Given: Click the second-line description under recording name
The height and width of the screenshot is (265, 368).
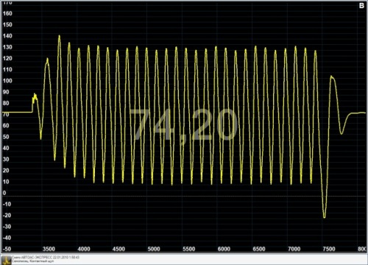Looking at the screenshot, I should [x=32, y=261].
